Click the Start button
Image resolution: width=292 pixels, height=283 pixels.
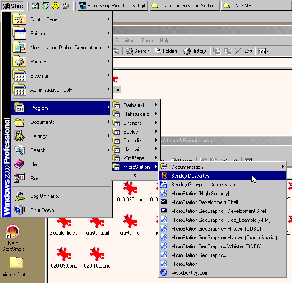pyautogui.click(x=13, y=6)
